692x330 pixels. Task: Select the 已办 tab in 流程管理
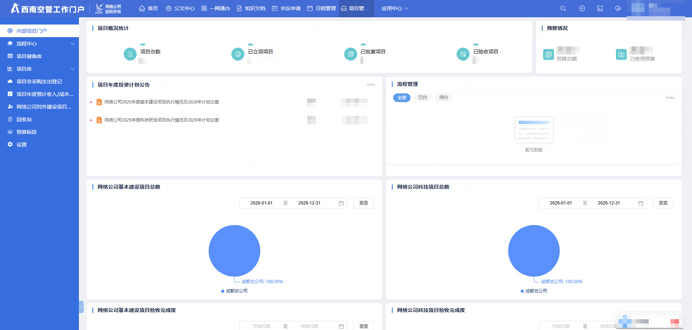[423, 97]
